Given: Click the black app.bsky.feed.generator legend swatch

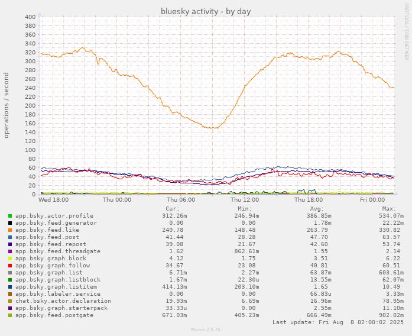Looking at the screenshot, I should (x=10, y=223).
